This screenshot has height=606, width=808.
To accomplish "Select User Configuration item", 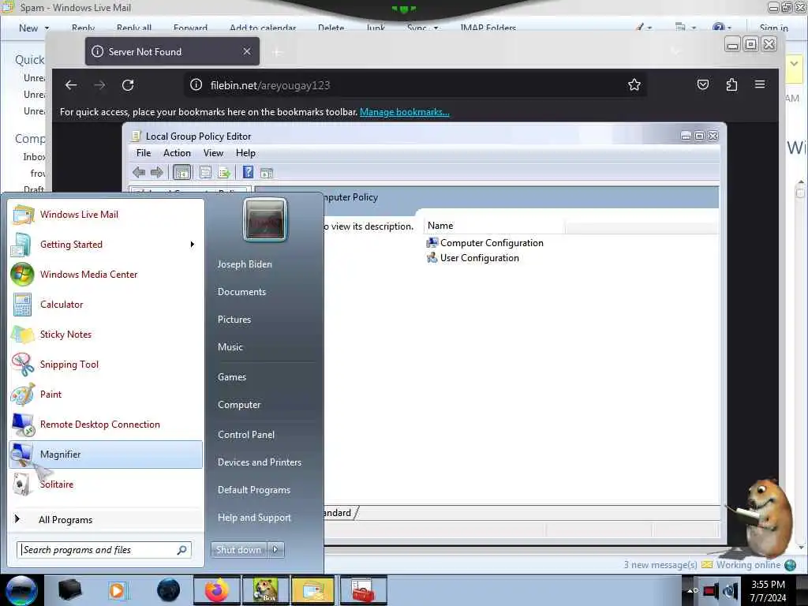I will pos(473,258).
